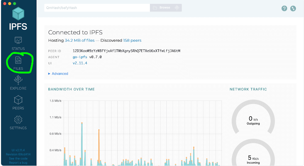This screenshot has height=166, width=304.
Task: Expand the Advanced section
Action: click(58, 74)
